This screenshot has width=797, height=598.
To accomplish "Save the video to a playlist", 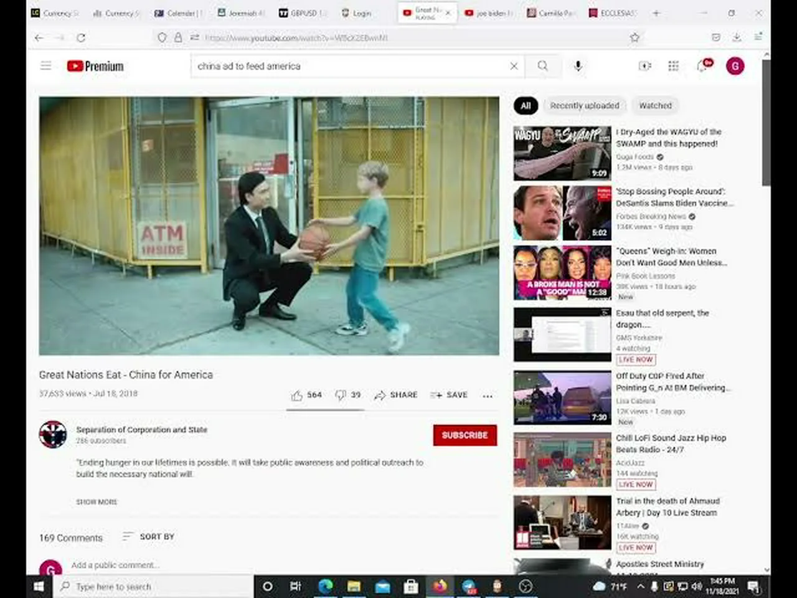I will 449,395.
